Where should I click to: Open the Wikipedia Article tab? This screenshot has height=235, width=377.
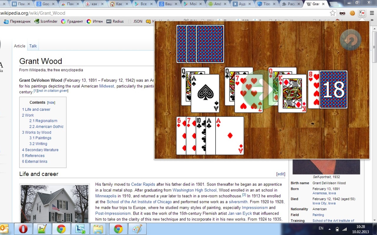(x=20, y=46)
